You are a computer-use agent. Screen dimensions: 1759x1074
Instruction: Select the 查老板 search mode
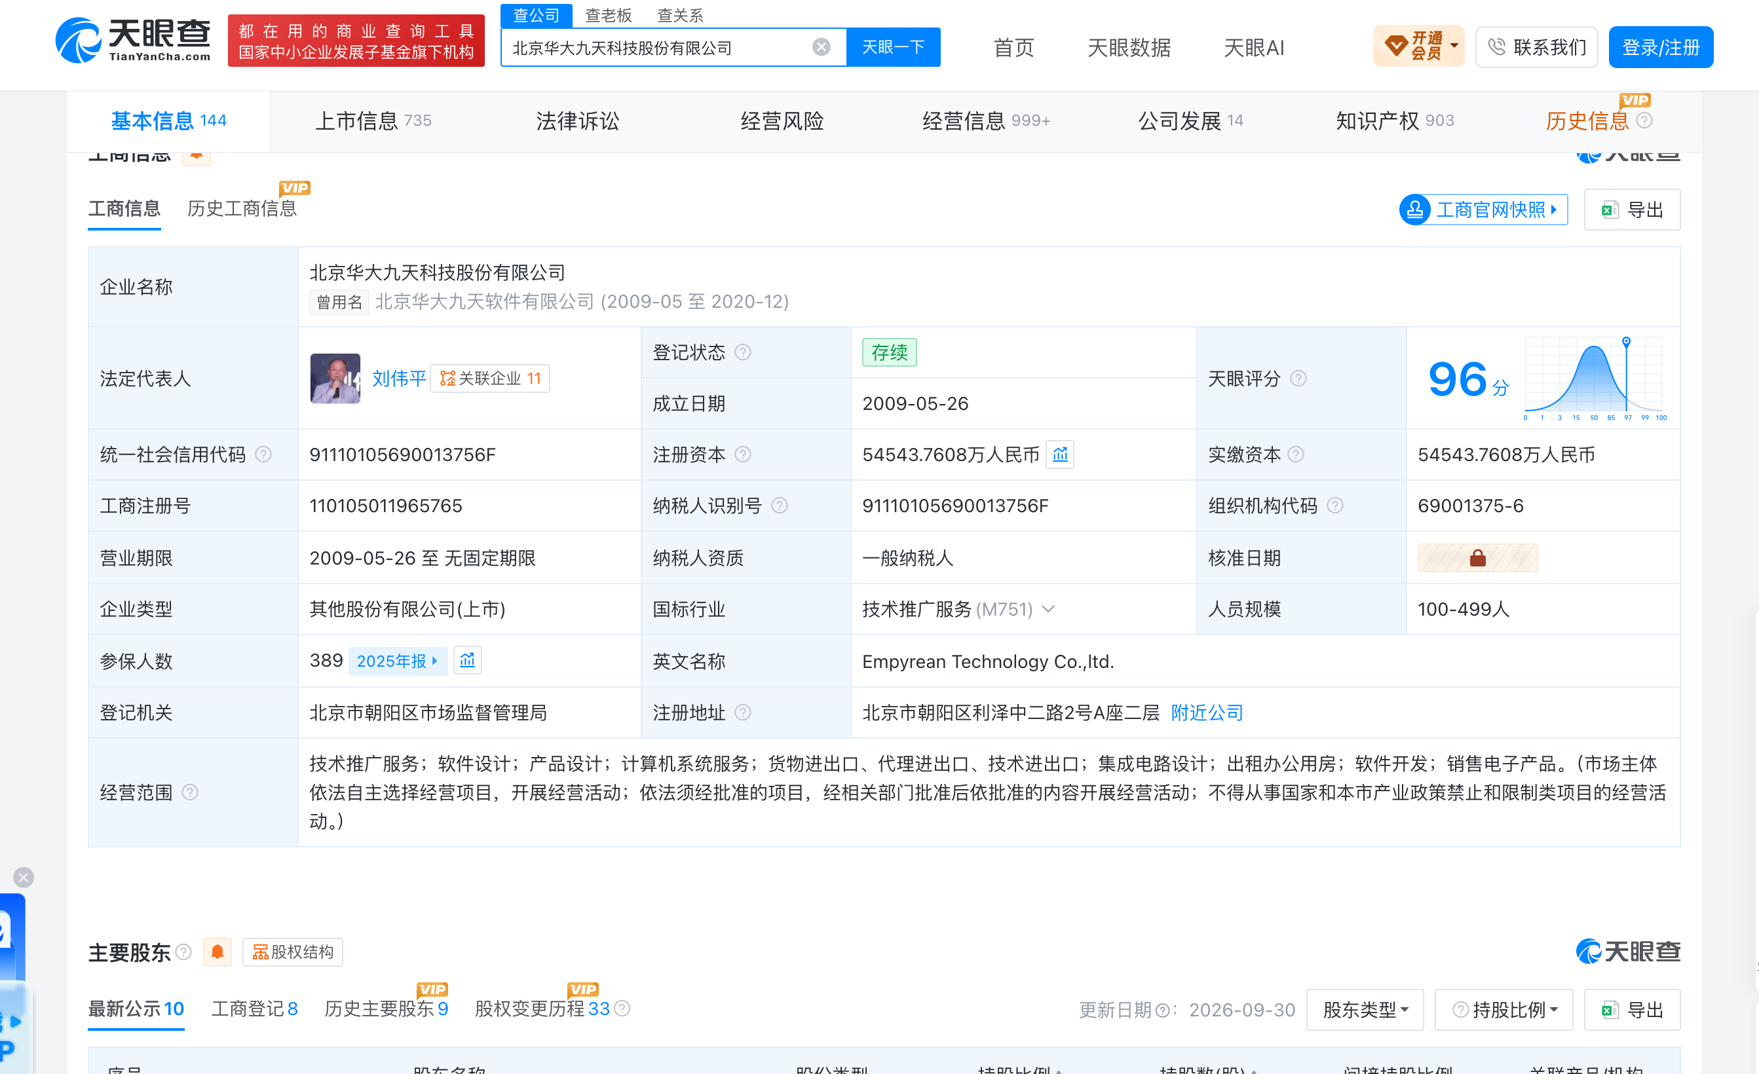[608, 15]
